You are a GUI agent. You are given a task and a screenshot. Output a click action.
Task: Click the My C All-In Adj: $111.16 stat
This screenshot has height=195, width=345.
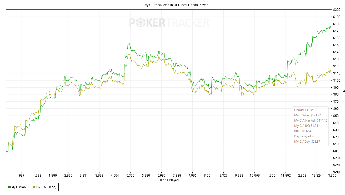coord(311,121)
